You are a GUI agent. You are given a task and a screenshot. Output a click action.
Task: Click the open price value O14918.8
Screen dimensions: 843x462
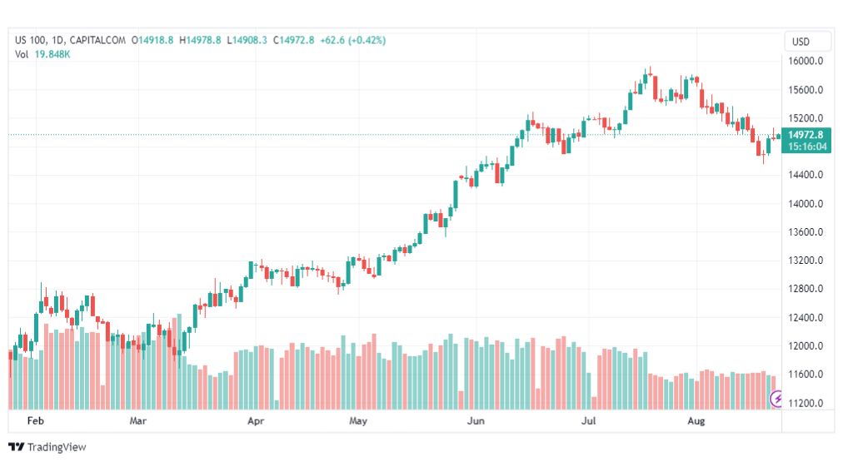coord(152,40)
